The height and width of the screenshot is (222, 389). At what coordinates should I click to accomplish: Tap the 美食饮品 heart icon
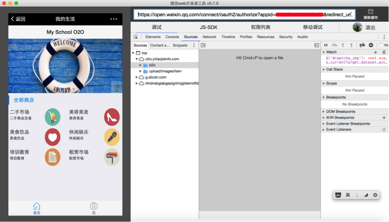53,137
